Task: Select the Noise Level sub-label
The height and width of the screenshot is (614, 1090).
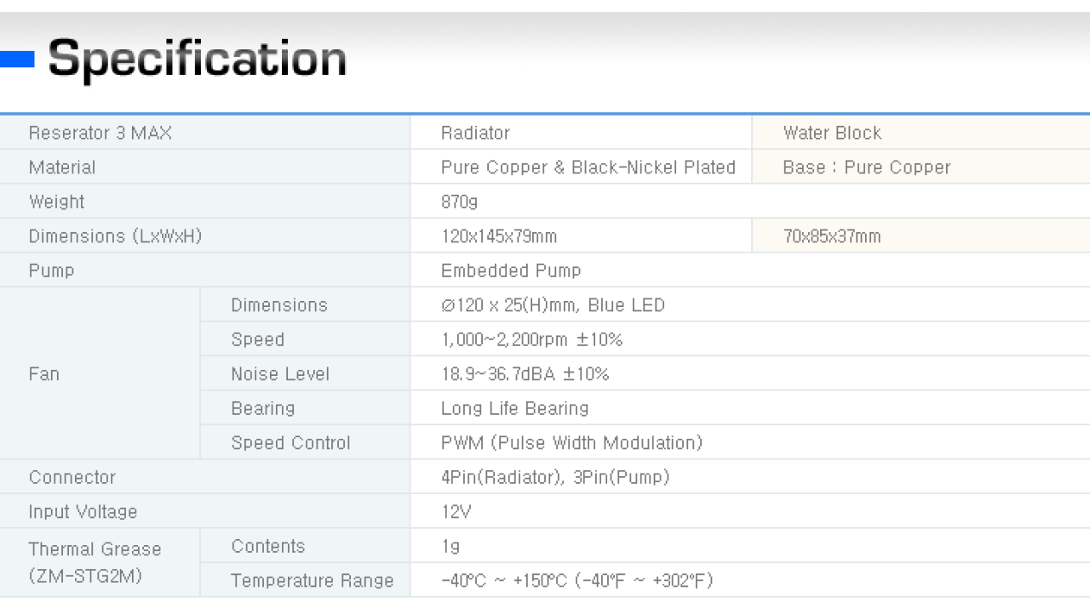Action: tap(280, 373)
